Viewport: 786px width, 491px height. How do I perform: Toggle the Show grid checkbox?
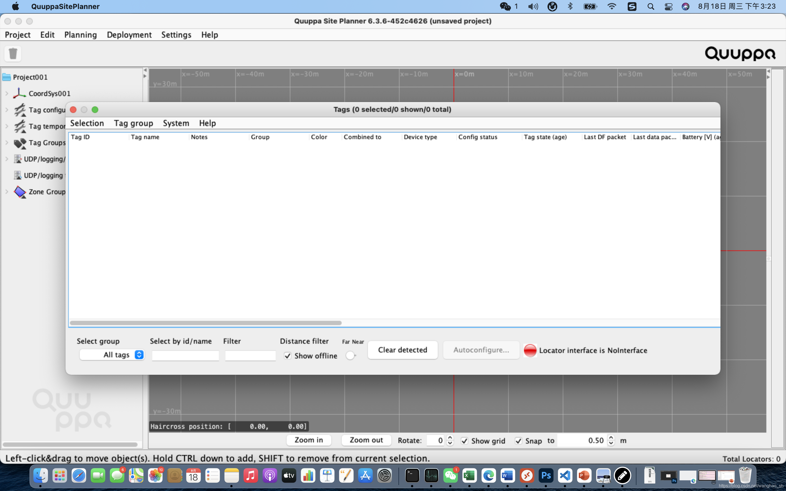[465, 441]
